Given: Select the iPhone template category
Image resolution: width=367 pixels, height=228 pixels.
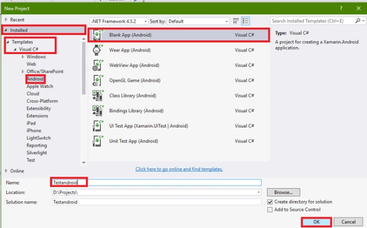Looking at the screenshot, I should tap(34, 131).
